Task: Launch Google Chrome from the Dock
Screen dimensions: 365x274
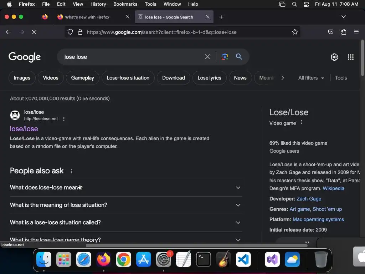Action: 124,259
